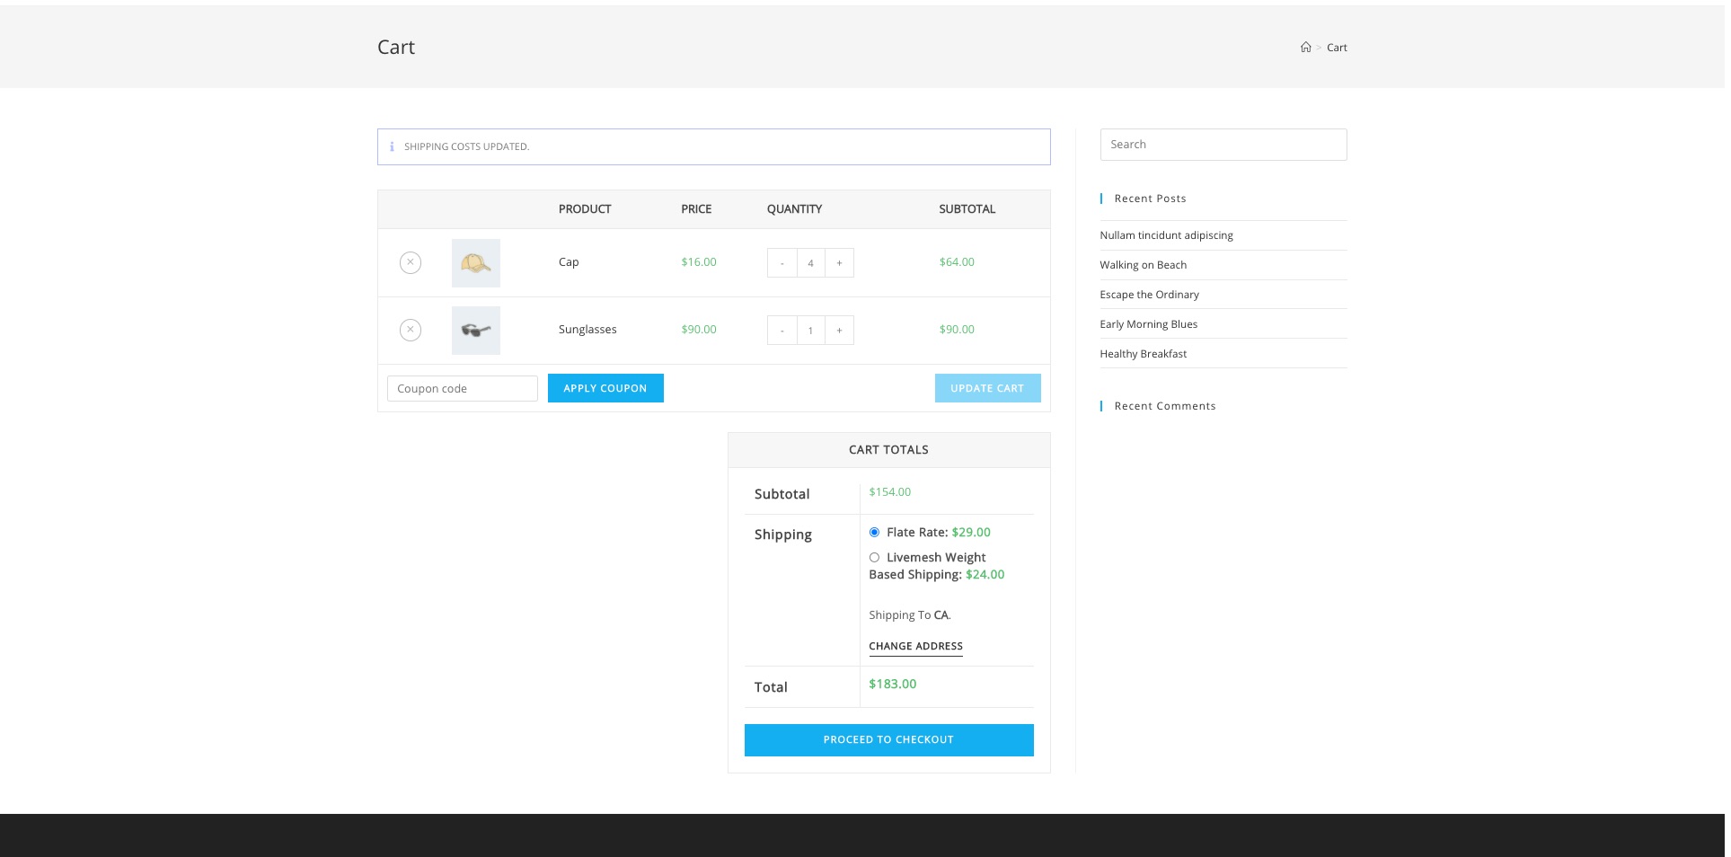Click inside the Coupon code field

(462, 388)
